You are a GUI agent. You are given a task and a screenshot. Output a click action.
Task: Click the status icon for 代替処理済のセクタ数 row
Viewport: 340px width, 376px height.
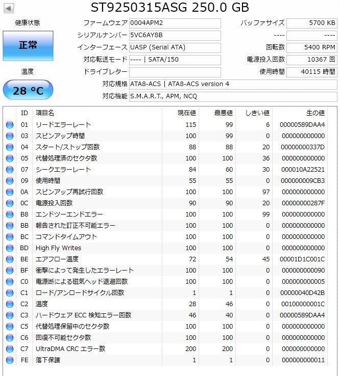point(10,158)
